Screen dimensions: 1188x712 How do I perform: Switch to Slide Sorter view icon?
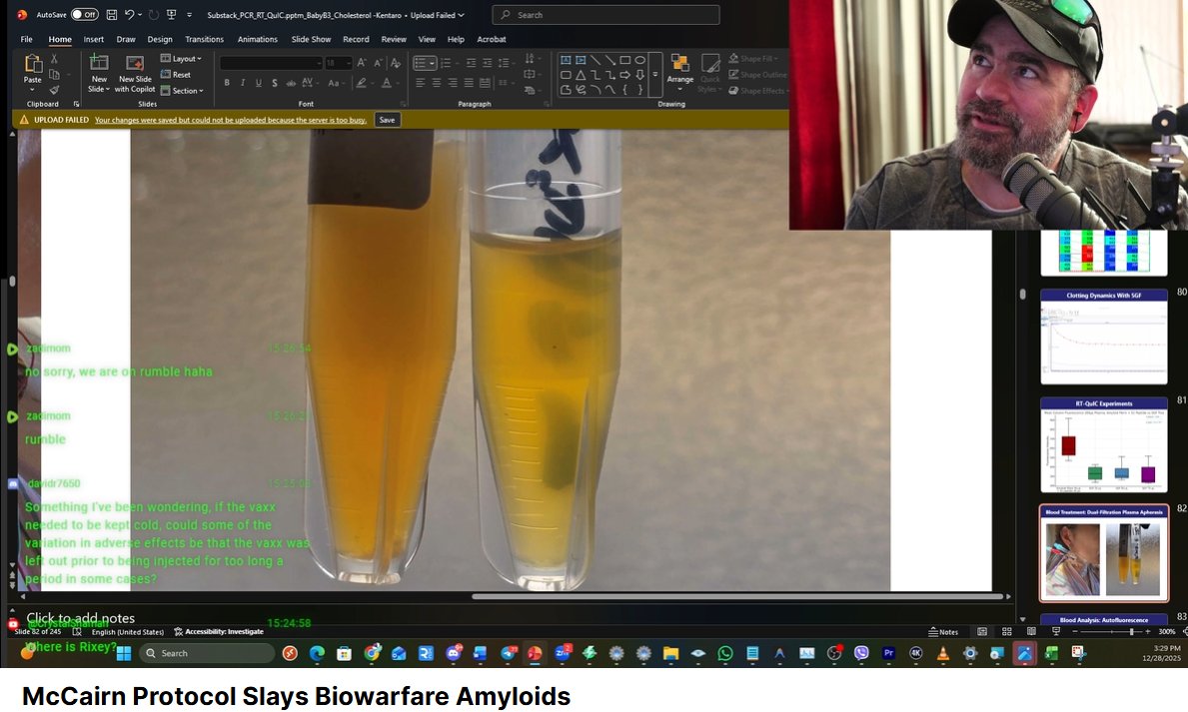coord(1007,632)
